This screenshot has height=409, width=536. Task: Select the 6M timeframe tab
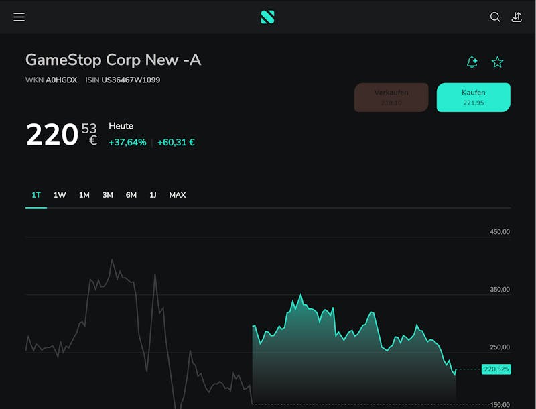click(x=131, y=195)
